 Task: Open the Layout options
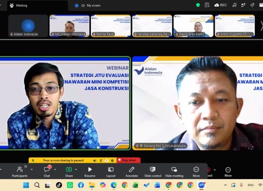click(x=111, y=171)
